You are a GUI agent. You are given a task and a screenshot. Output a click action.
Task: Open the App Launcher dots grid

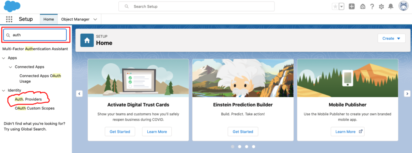(x=9, y=19)
